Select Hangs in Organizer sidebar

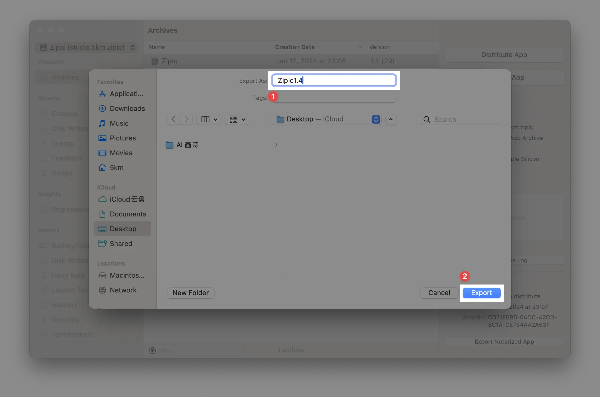pos(62,173)
